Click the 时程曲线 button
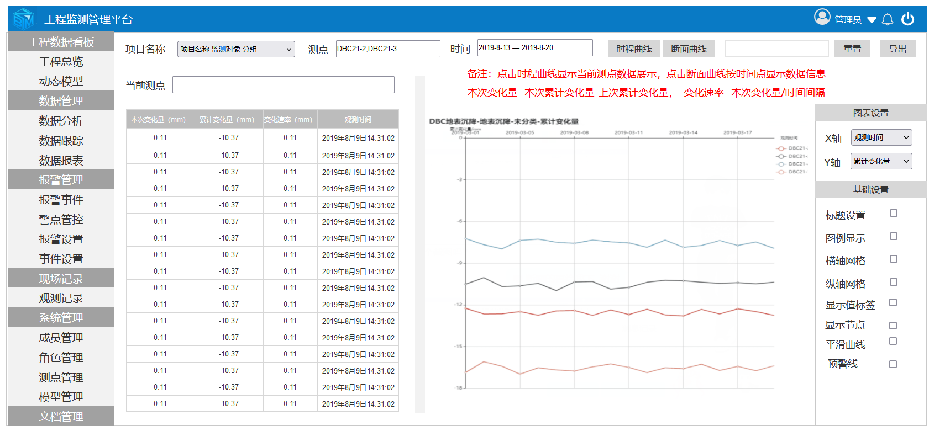This screenshot has height=442, width=929. pyautogui.click(x=634, y=49)
